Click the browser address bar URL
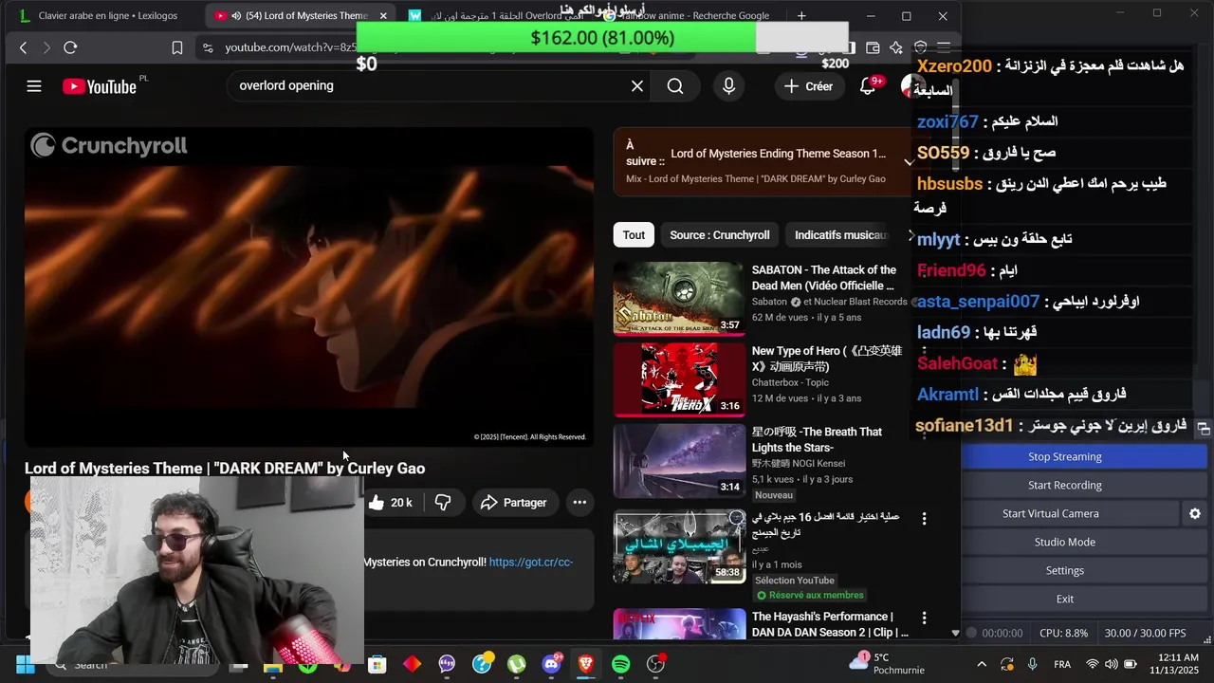 (289, 47)
